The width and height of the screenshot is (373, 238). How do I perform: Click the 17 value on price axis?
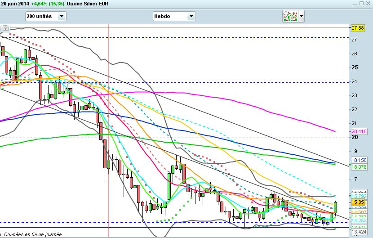(354, 179)
